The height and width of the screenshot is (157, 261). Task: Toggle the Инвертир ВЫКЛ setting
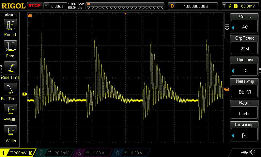tap(245, 88)
